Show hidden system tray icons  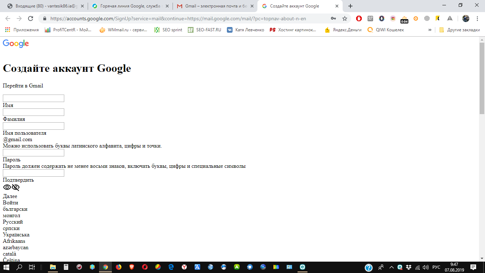pyautogui.click(x=391, y=267)
